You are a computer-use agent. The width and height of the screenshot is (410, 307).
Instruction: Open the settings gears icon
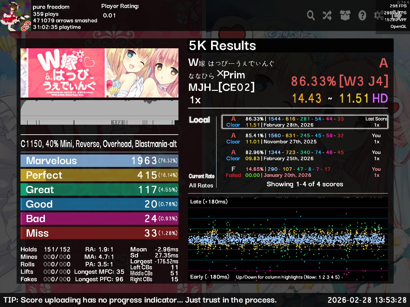click(379, 15)
